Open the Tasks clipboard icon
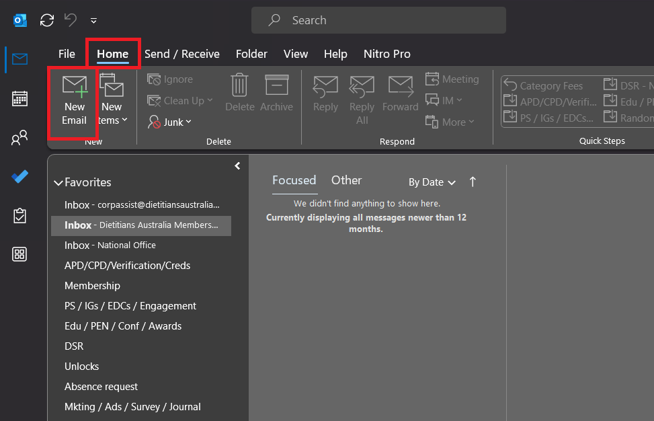The width and height of the screenshot is (654, 421). tap(20, 216)
